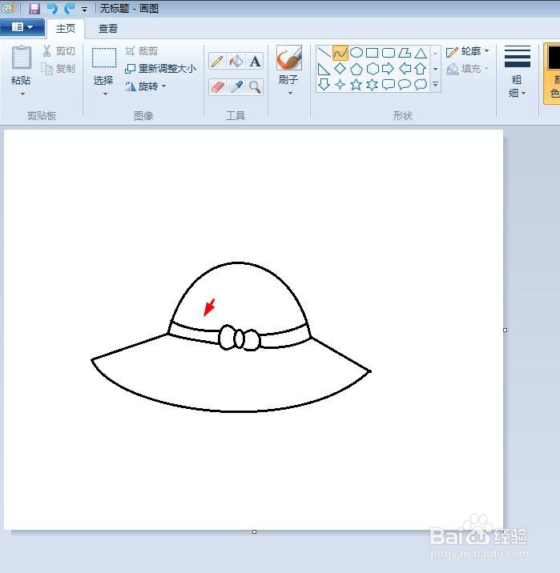
Task: Click the 剪切 button
Action: pyautogui.click(x=59, y=50)
